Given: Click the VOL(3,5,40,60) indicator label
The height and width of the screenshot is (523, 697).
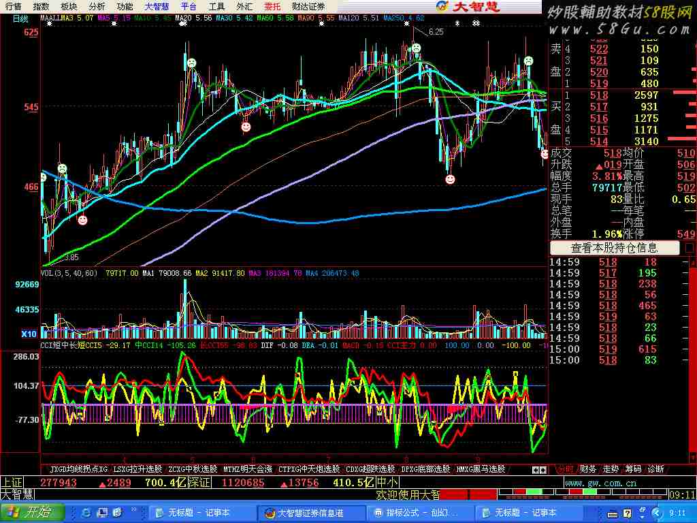Looking at the screenshot, I should (69, 273).
